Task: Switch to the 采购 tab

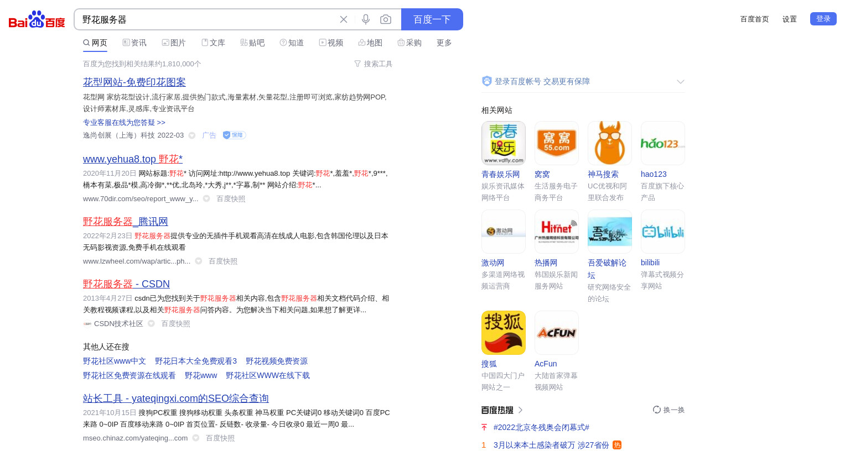Action: pyautogui.click(x=410, y=43)
